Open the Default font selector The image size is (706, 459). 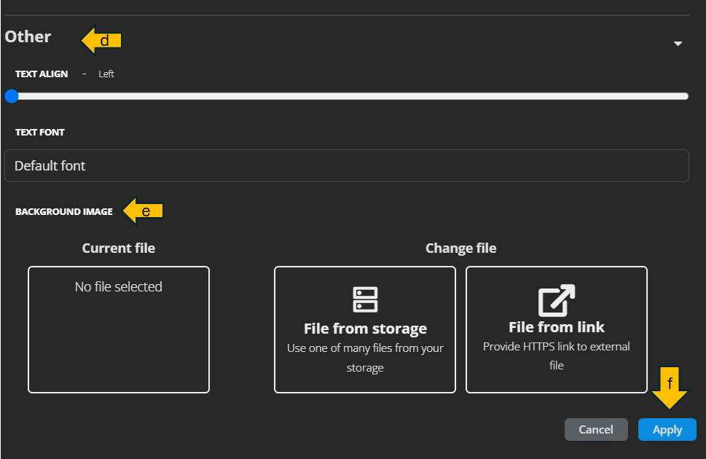(x=347, y=165)
